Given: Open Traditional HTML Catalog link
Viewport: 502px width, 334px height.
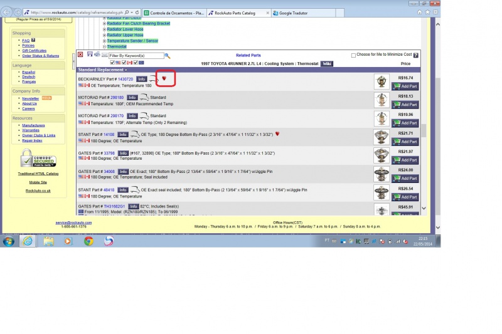Looking at the screenshot, I should point(38,174).
